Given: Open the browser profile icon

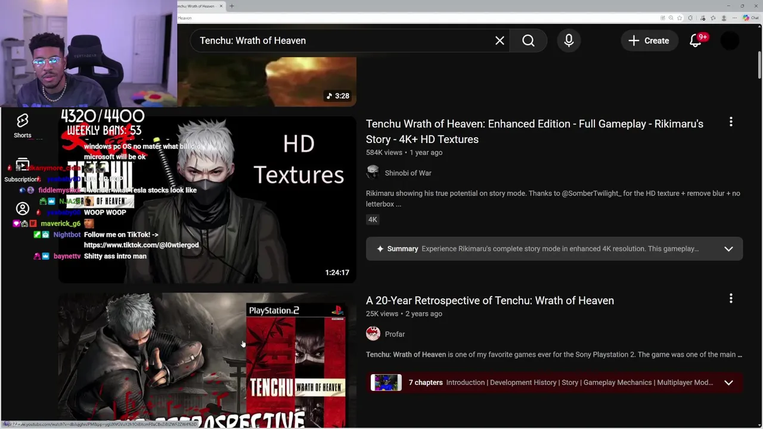Looking at the screenshot, I should pos(722,18).
